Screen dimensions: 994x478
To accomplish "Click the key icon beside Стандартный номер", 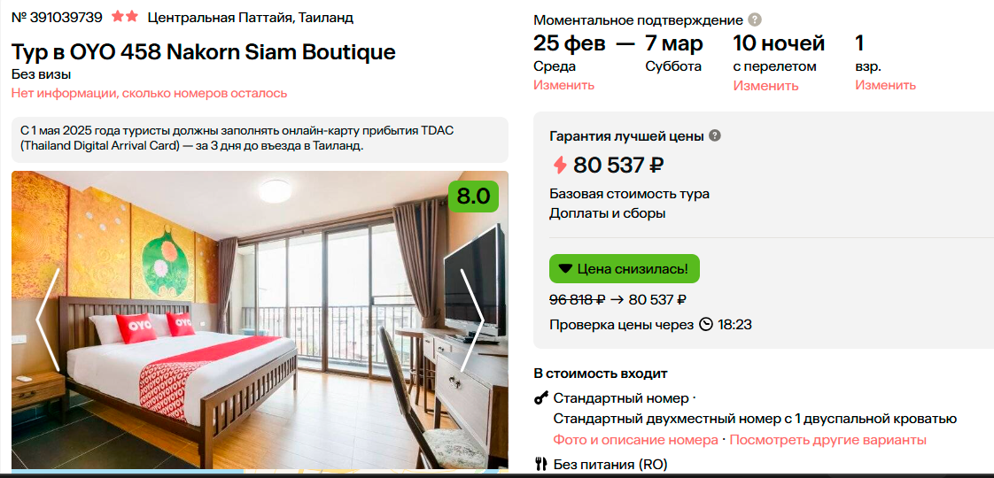I will tap(541, 398).
